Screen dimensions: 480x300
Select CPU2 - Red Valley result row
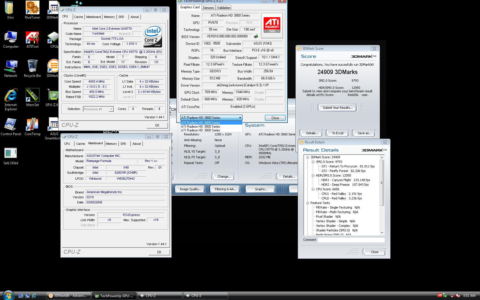341,198
